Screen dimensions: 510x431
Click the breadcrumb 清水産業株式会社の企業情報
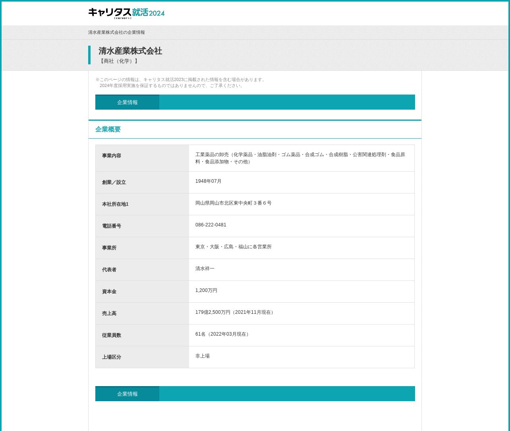pos(116,33)
